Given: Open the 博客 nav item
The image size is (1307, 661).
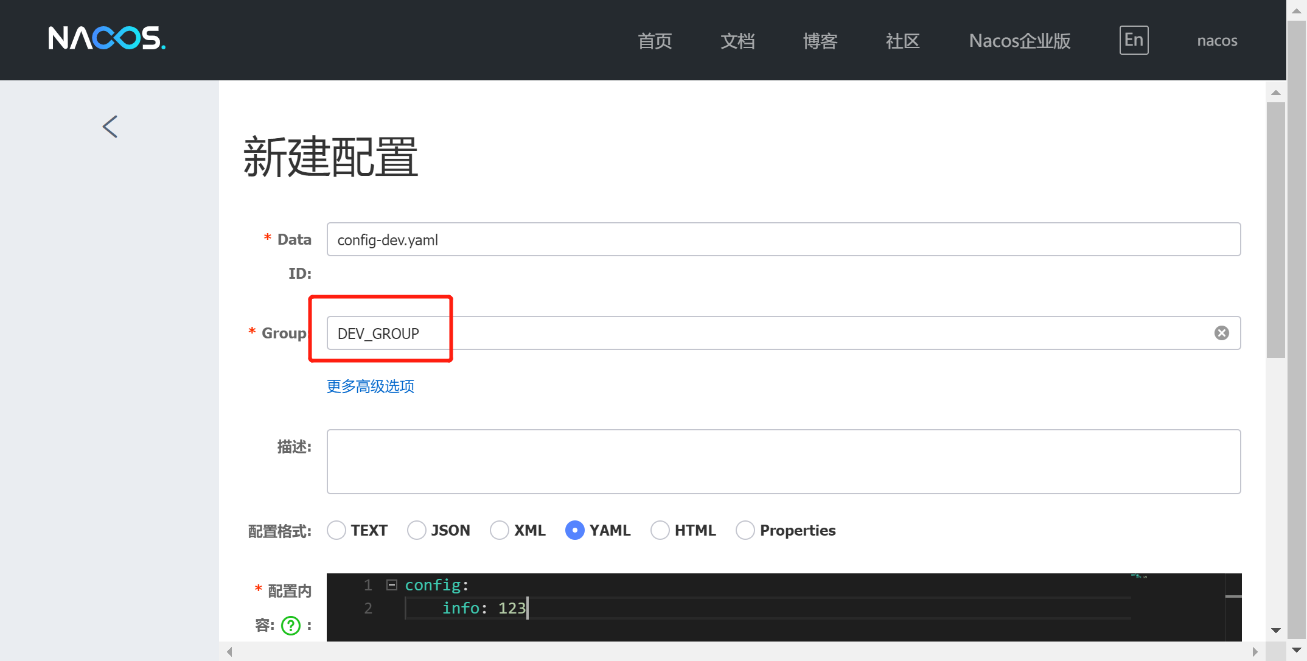Looking at the screenshot, I should [x=820, y=41].
